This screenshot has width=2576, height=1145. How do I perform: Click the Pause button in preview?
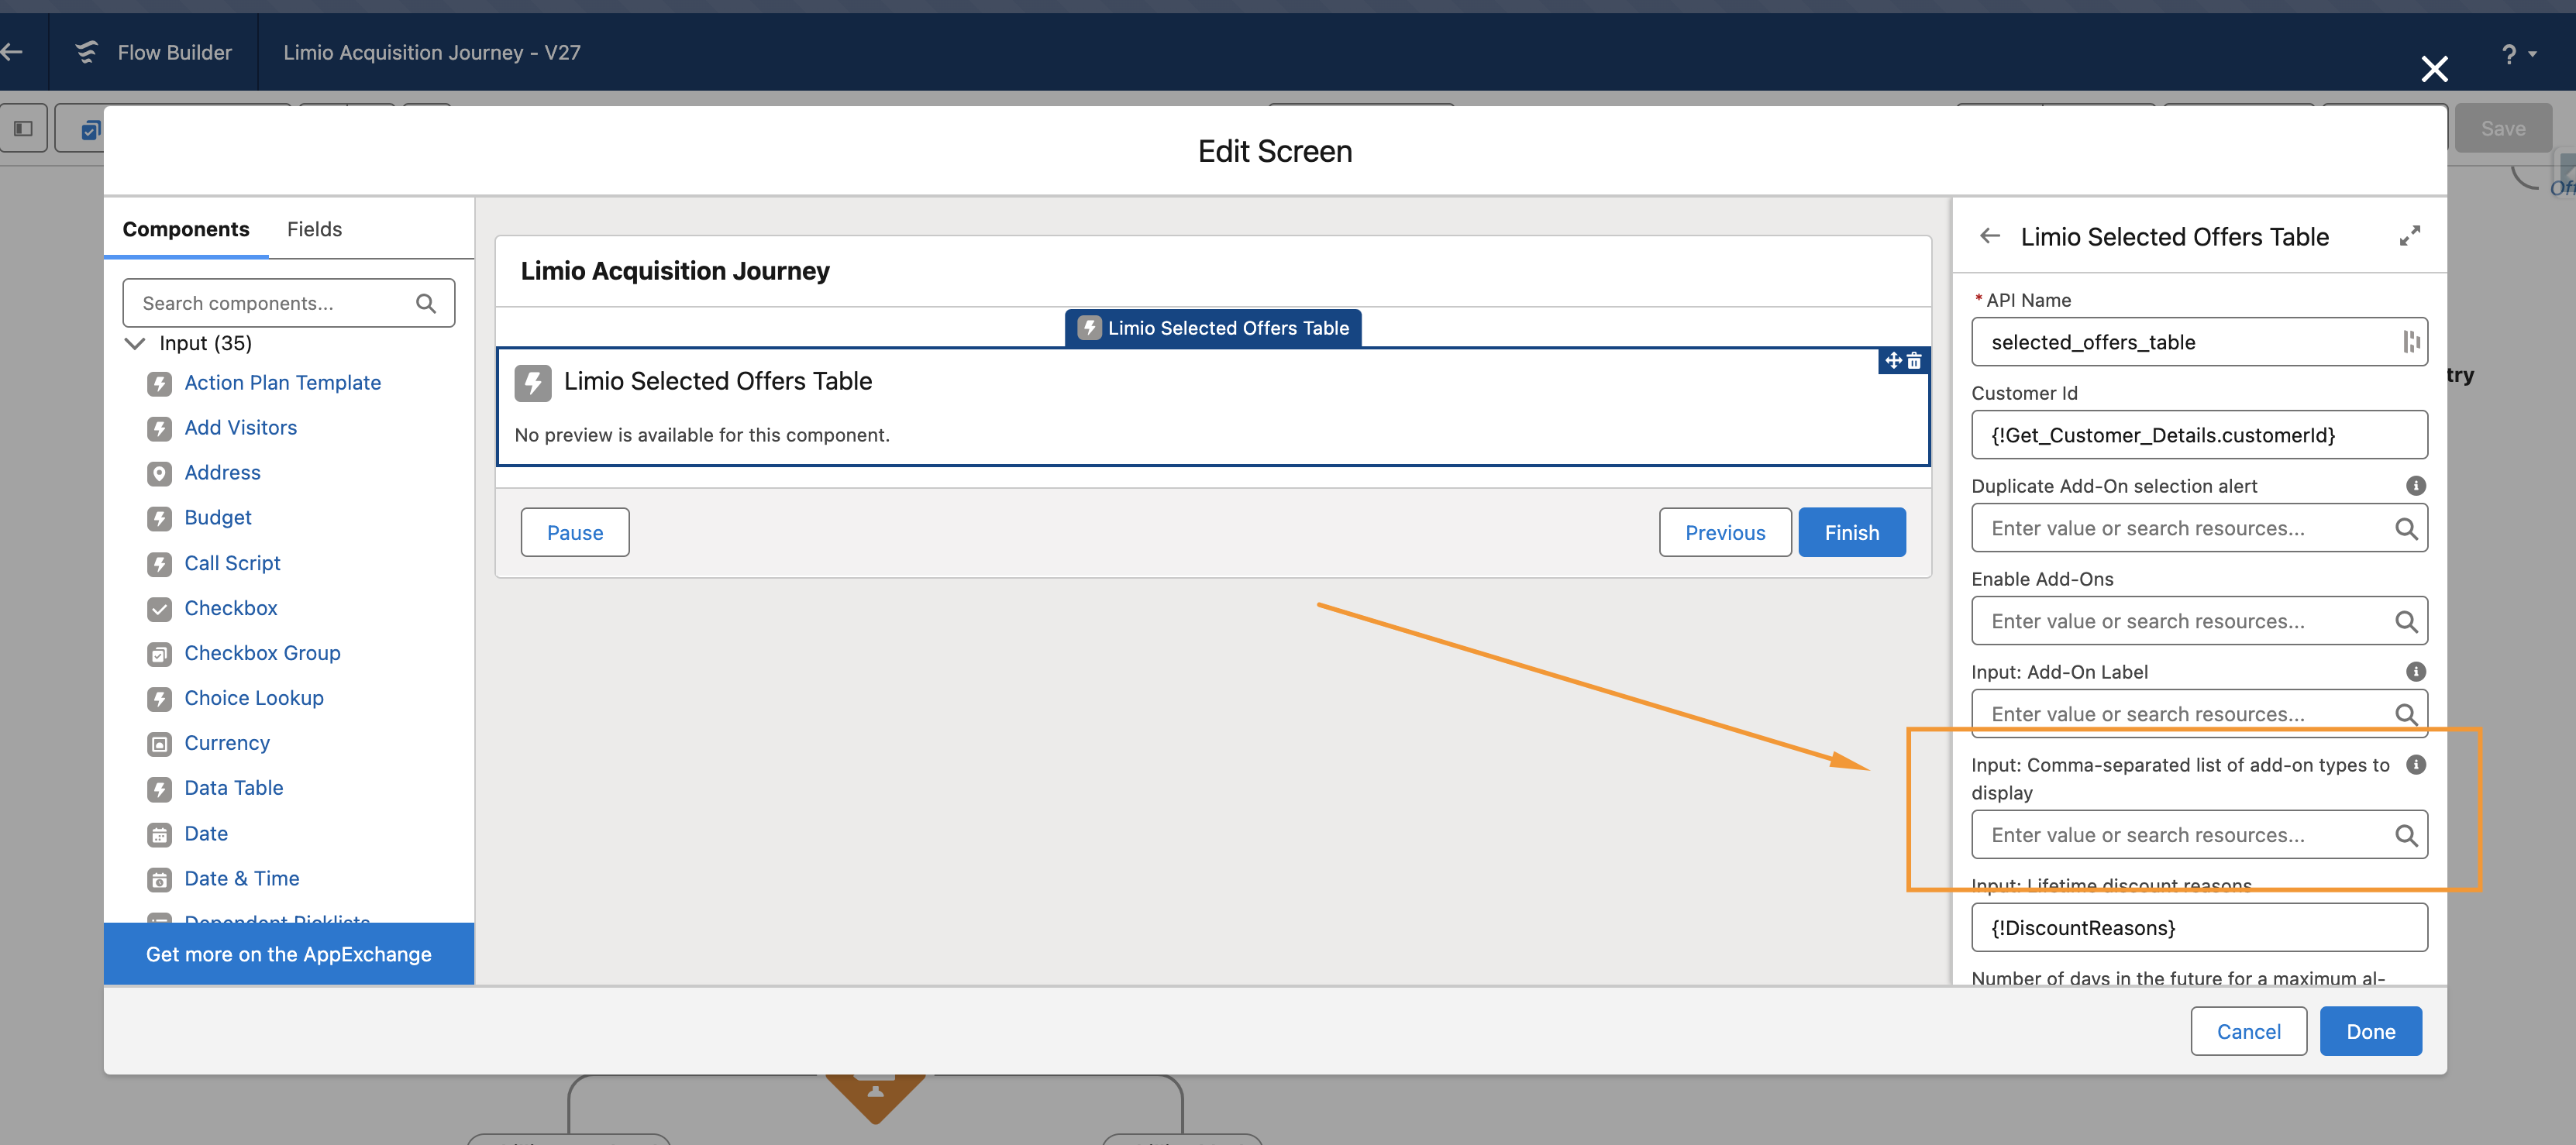tap(575, 532)
